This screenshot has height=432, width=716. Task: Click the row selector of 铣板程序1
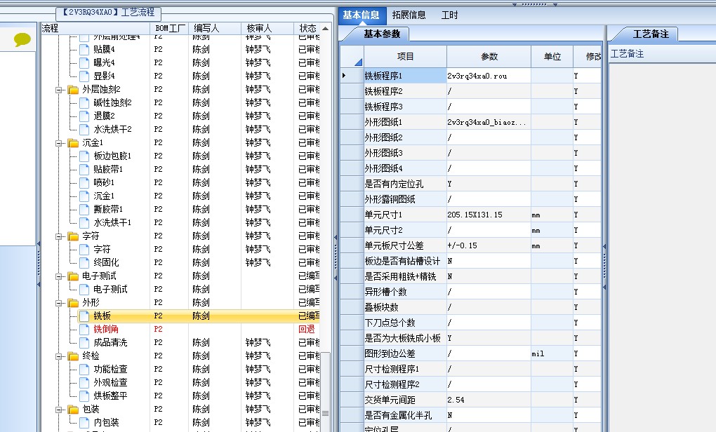[x=352, y=76]
